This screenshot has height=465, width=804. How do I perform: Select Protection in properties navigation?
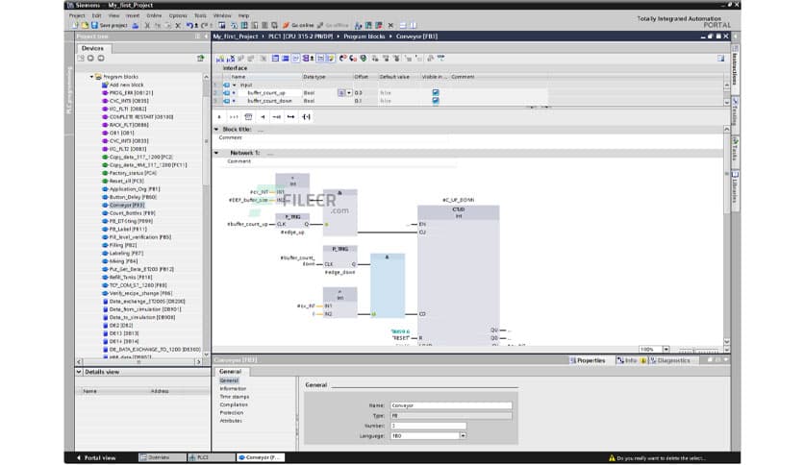point(231,413)
